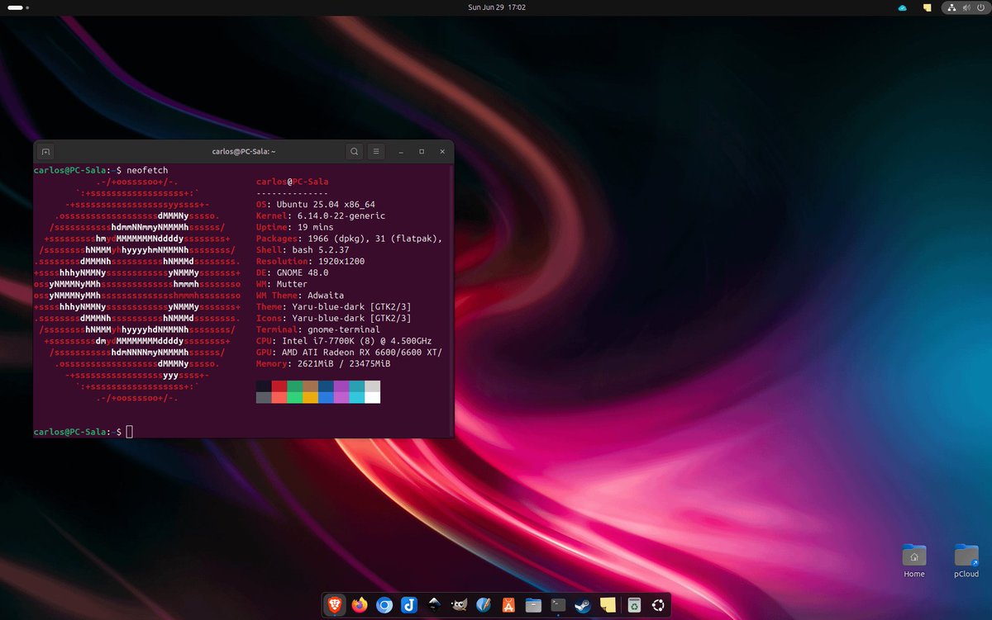The image size is (992, 620).
Task: Open new tab in terminal window
Action: point(45,152)
